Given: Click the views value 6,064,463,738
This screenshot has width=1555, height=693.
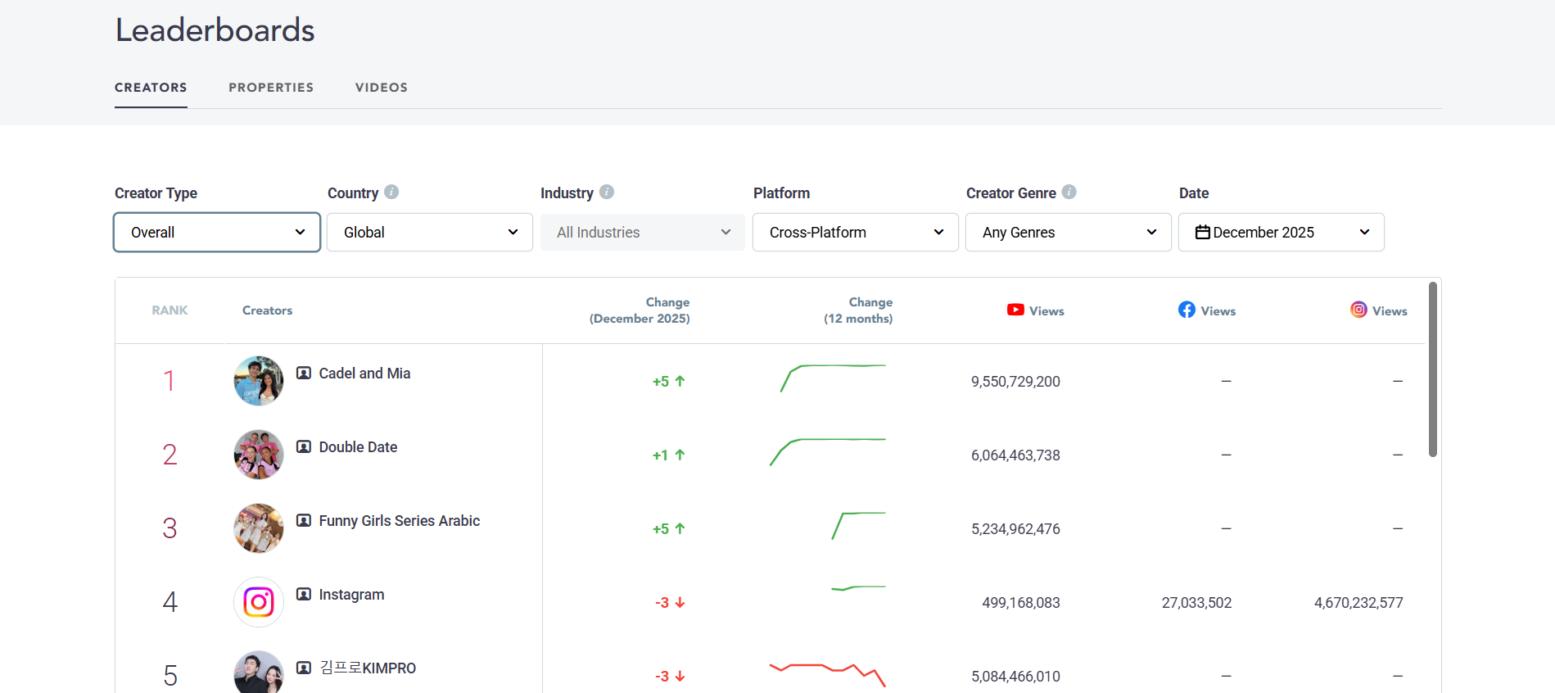Looking at the screenshot, I should (1015, 455).
